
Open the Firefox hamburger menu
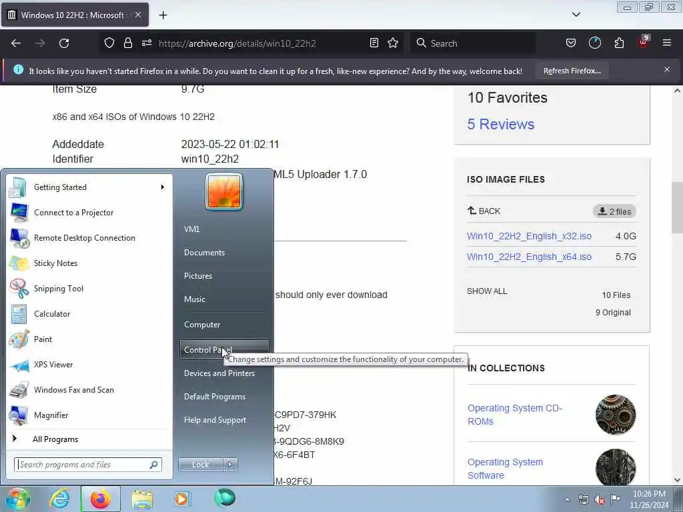pos(666,43)
